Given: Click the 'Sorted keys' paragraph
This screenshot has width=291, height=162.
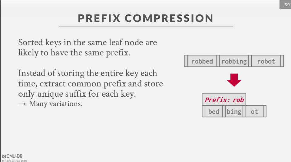Looking at the screenshot, I should [x=88, y=47].
